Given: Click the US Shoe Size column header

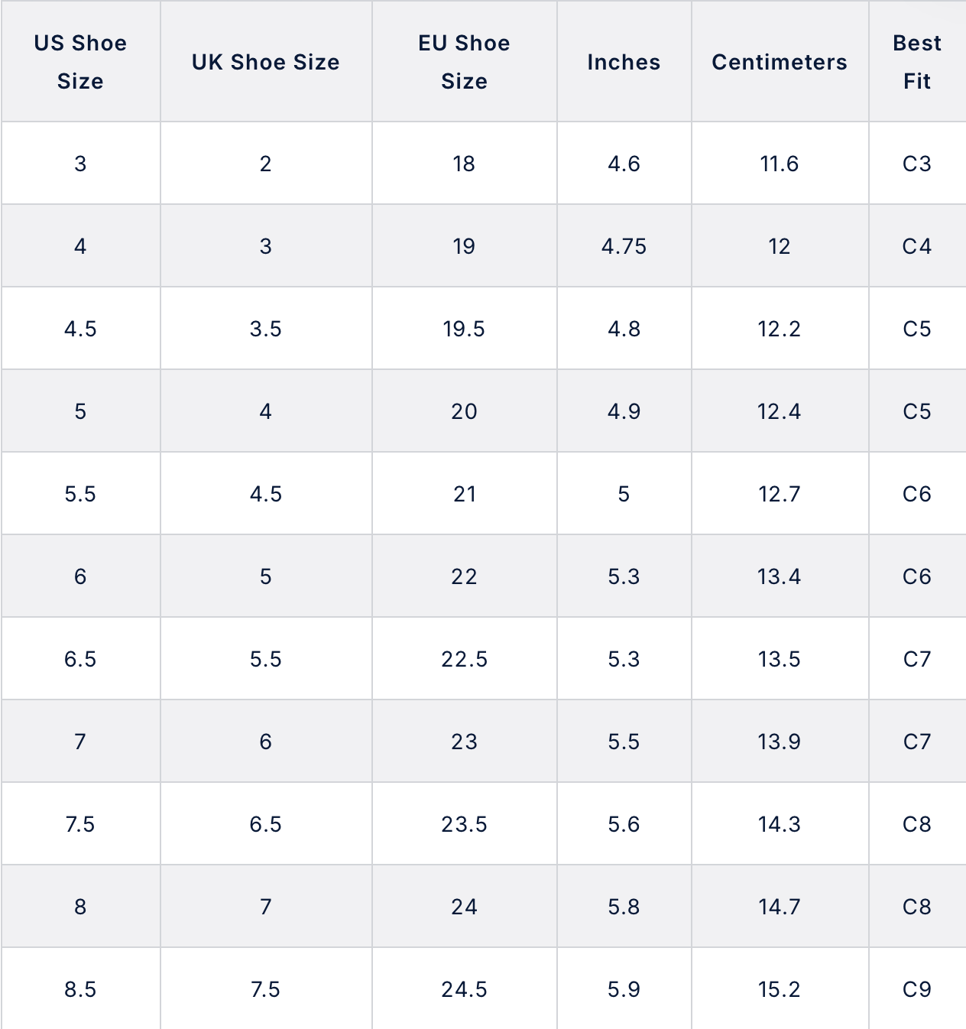Looking at the screenshot, I should point(80,61).
